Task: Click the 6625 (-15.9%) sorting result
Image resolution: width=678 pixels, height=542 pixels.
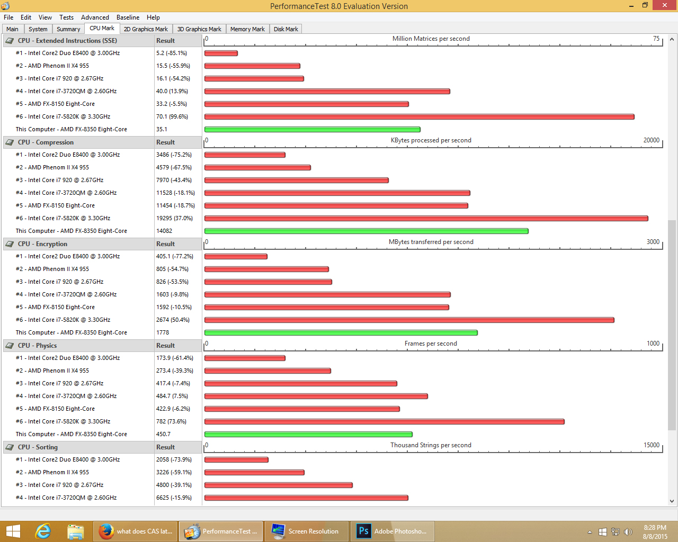Action: (x=174, y=498)
